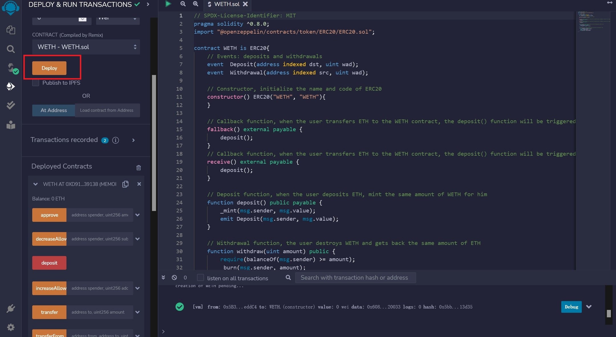Open the File explorer sidebar icon
Viewport: 616px width, 337px height.
[11, 30]
